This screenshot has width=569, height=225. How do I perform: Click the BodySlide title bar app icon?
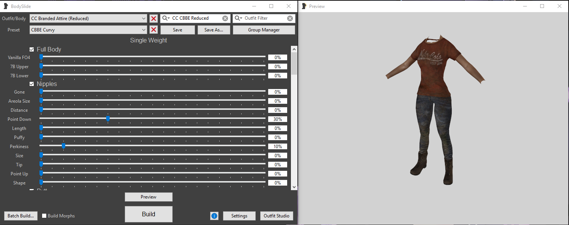[x=6, y=6]
